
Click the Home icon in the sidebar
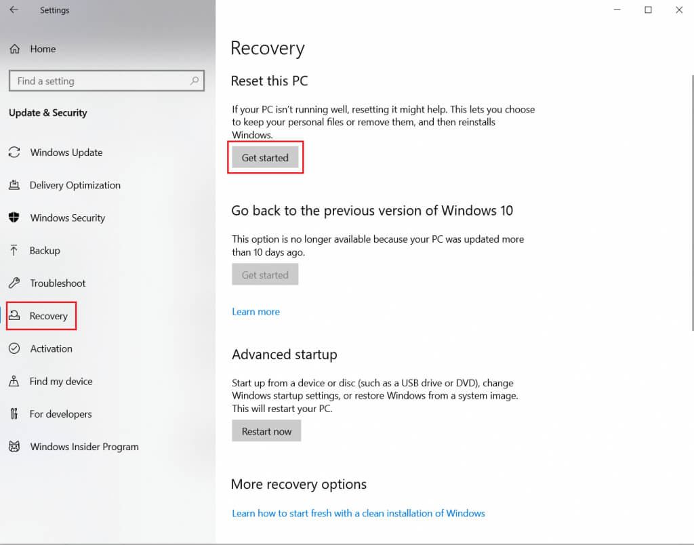coord(14,49)
